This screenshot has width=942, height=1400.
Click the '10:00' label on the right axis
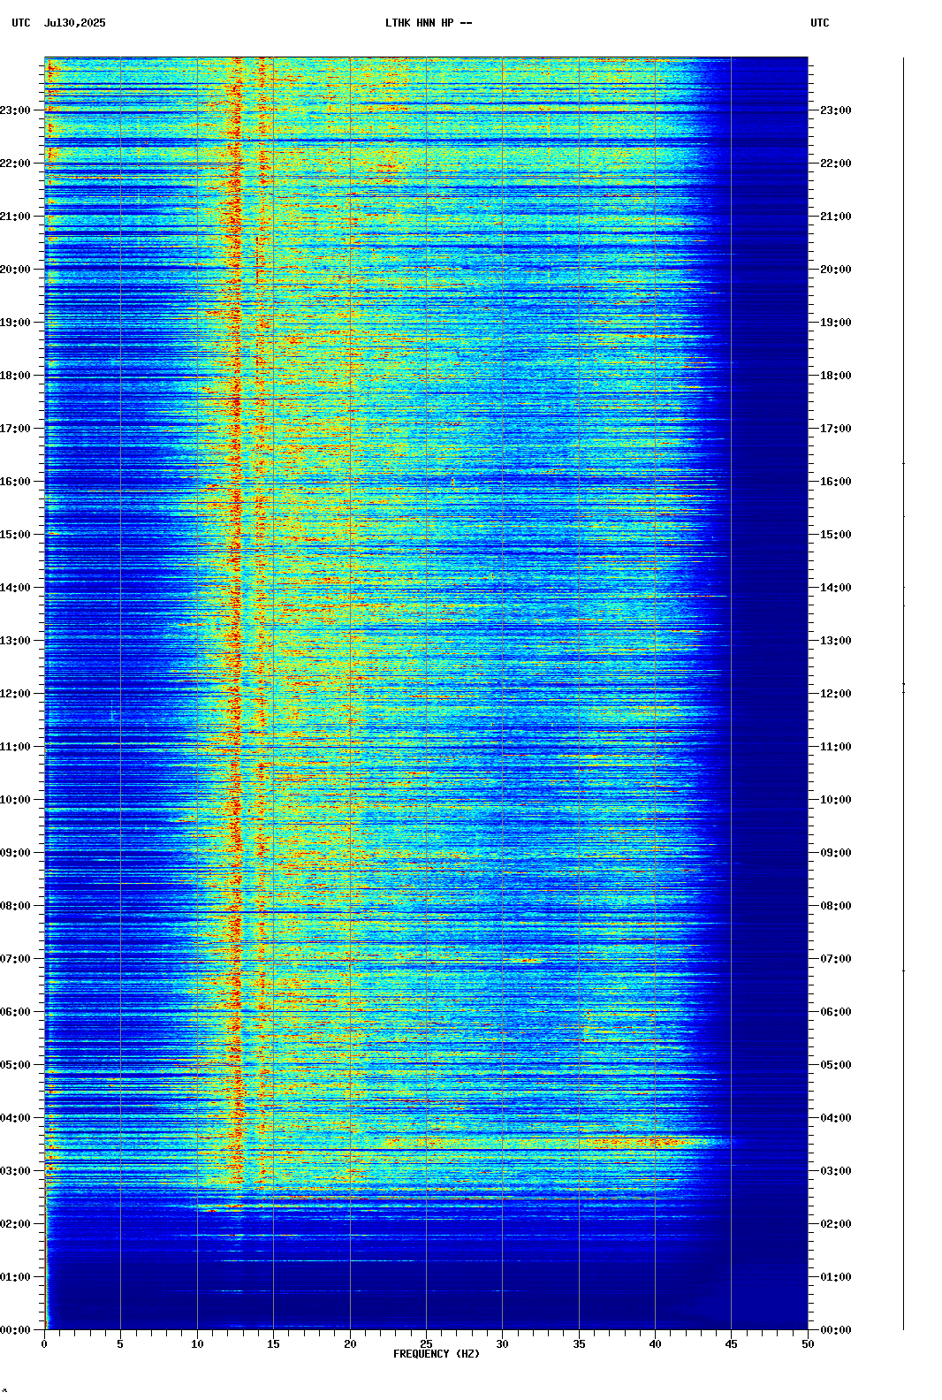pyautogui.click(x=836, y=800)
